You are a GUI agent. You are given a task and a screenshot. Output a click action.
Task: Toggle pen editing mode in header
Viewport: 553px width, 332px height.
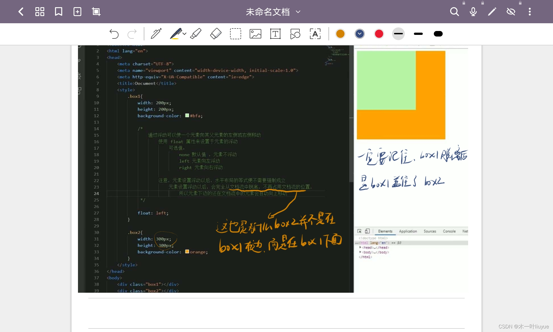(x=492, y=12)
